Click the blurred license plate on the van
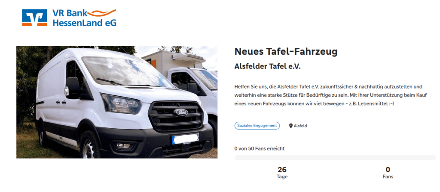 click(185, 139)
